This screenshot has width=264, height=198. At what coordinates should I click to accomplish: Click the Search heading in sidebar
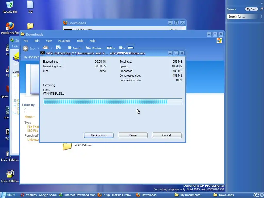231,9
